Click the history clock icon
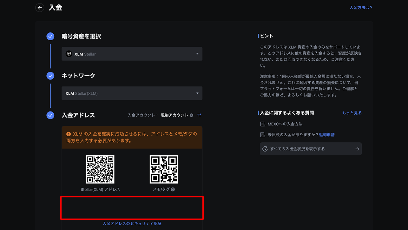 point(265,149)
